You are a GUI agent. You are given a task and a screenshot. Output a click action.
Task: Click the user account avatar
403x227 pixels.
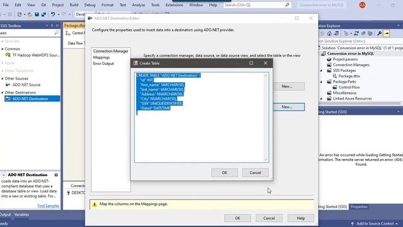click(363, 5)
